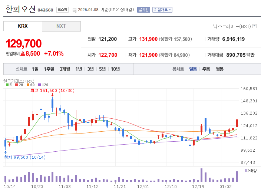Screen dimensions: 261x191
Task: Select the 1일 line chart period
Action: click(x=35, y=69)
